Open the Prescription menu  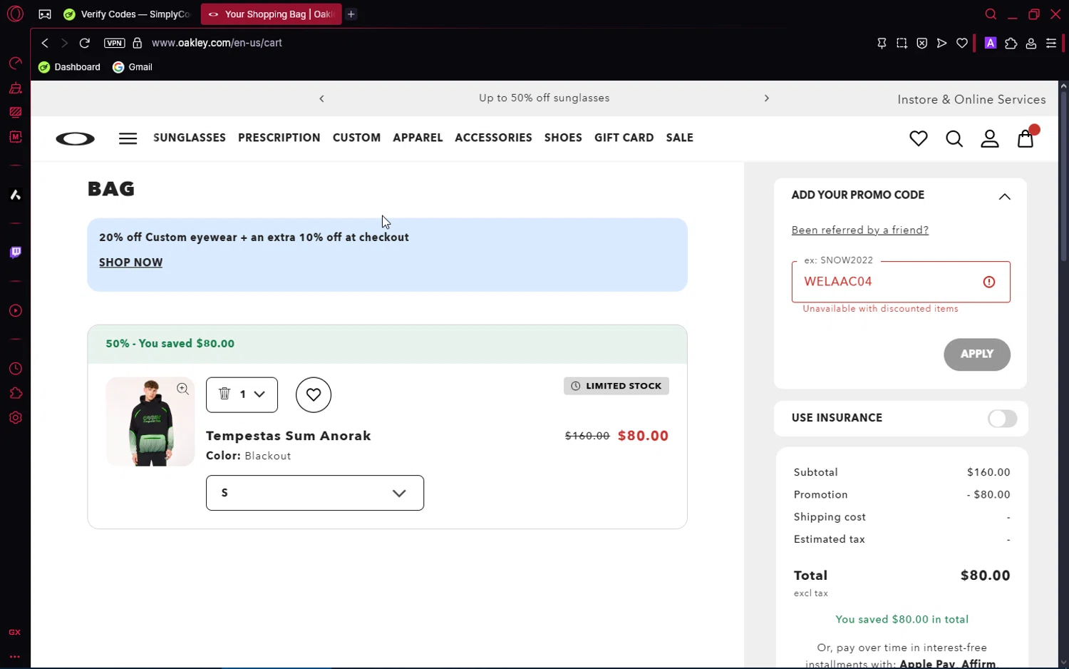(279, 138)
